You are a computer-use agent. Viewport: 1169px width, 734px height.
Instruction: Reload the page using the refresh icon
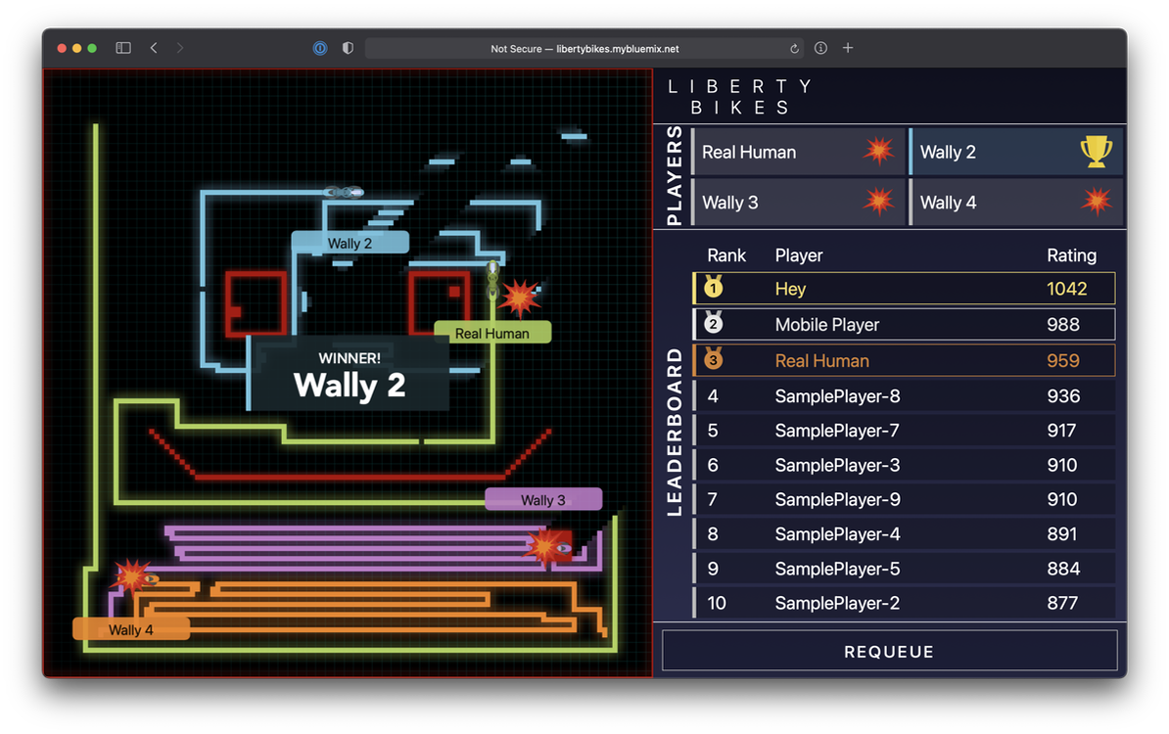pyautogui.click(x=794, y=48)
